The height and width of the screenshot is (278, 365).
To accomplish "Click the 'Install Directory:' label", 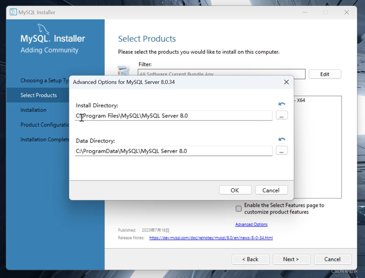I will click(x=97, y=105).
